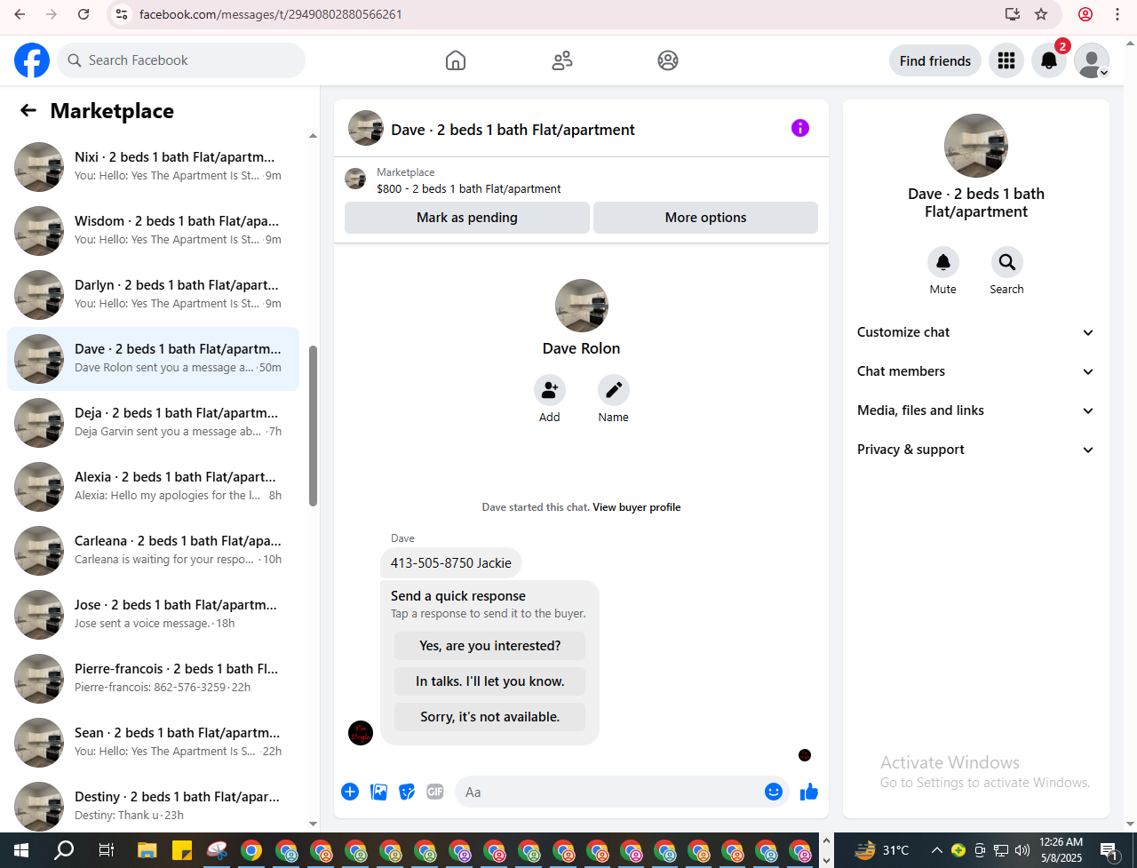Open File Explorer from the taskbar
This screenshot has width=1137, height=868.
coord(147,850)
